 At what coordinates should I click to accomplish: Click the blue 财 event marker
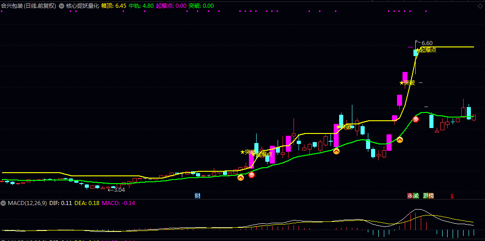click(x=197, y=196)
